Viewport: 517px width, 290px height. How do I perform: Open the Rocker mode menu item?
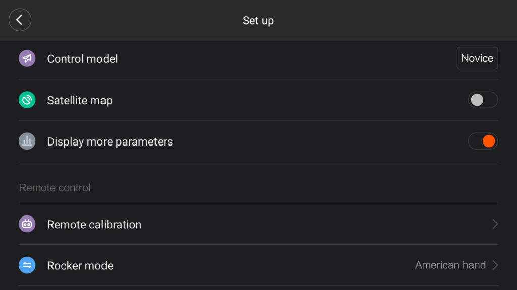pos(258,265)
